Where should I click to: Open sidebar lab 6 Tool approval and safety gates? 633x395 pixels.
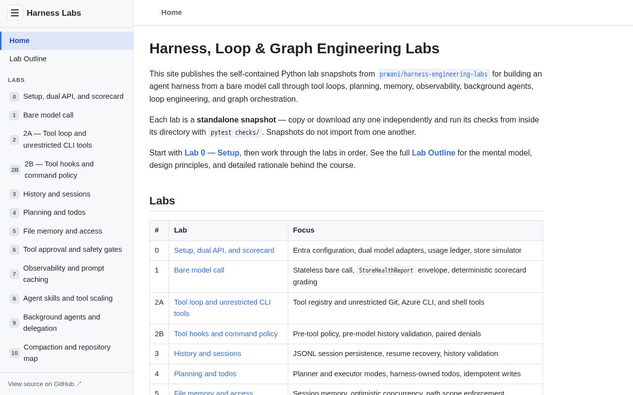click(x=67, y=249)
